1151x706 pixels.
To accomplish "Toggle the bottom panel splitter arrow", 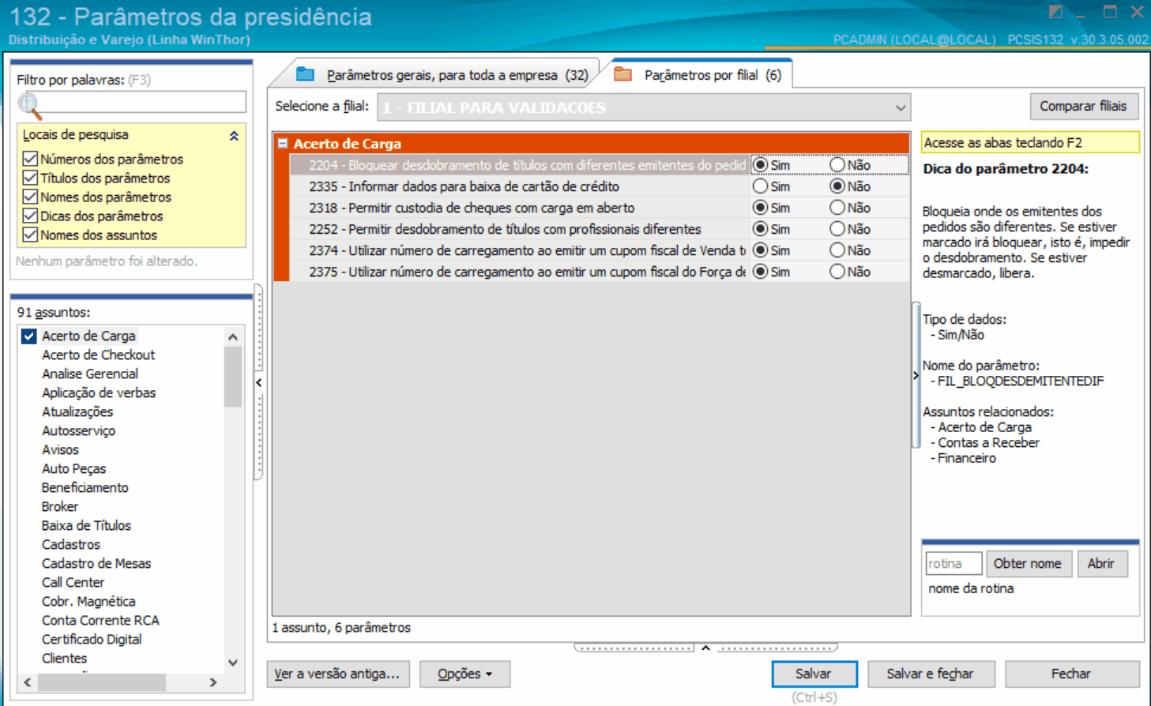I will (x=705, y=648).
